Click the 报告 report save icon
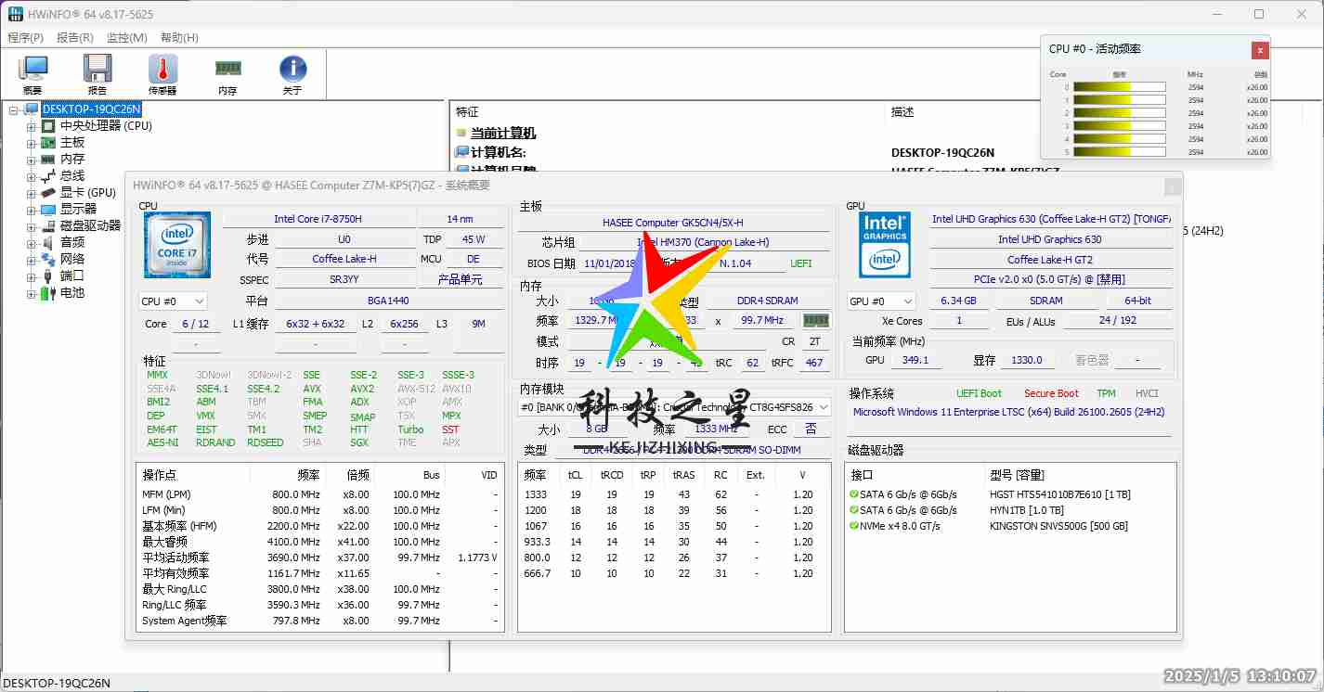1324x692 pixels. point(97,74)
